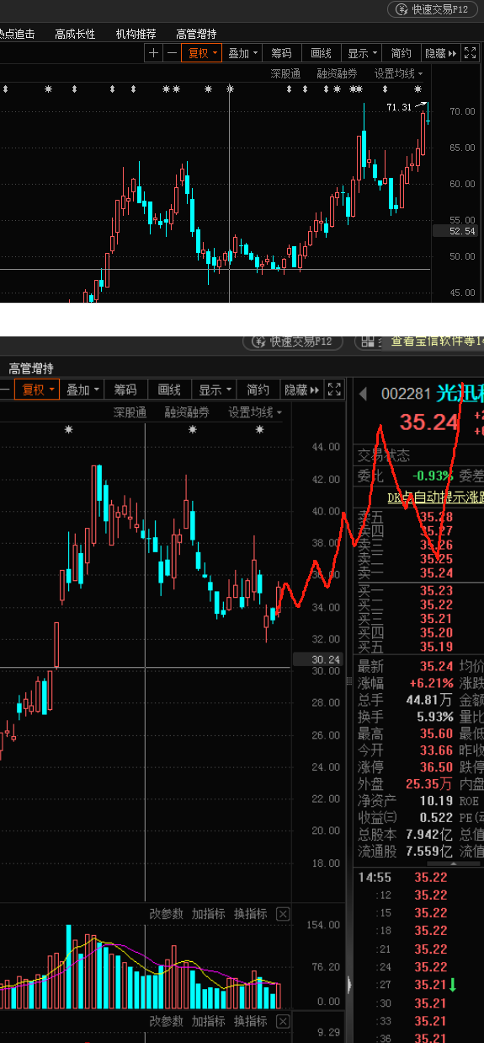The width and height of the screenshot is (484, 1043).
Task: Open the 复权 dropdown in the upper toolbar
Action: coord(203,53)
